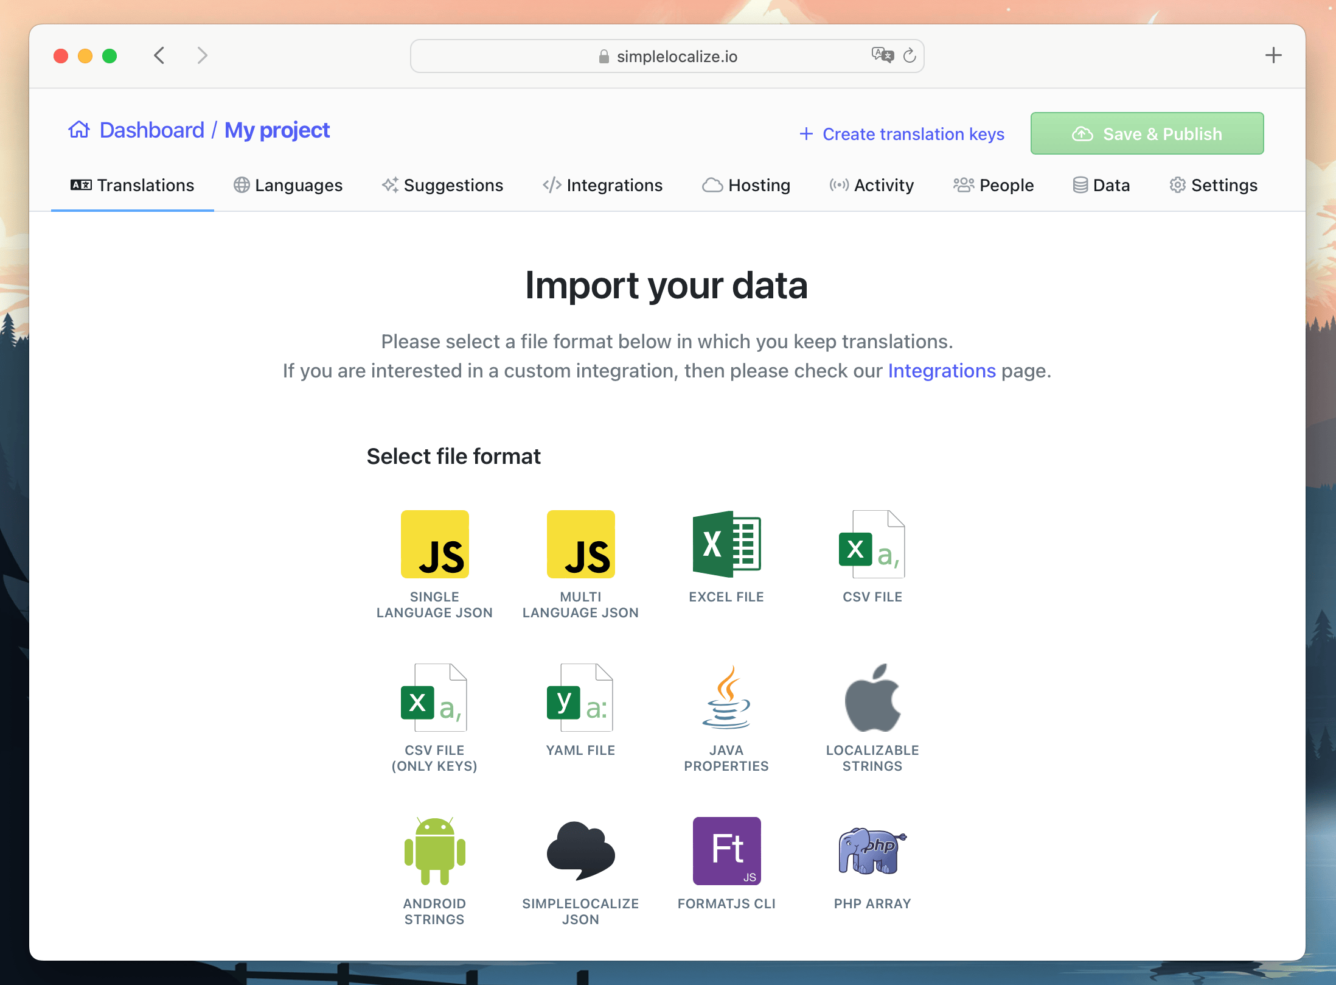Screen dimensions: 1336x985
Task: Pick CSV File (Only Keys) icon
Action: click(434, 698)
